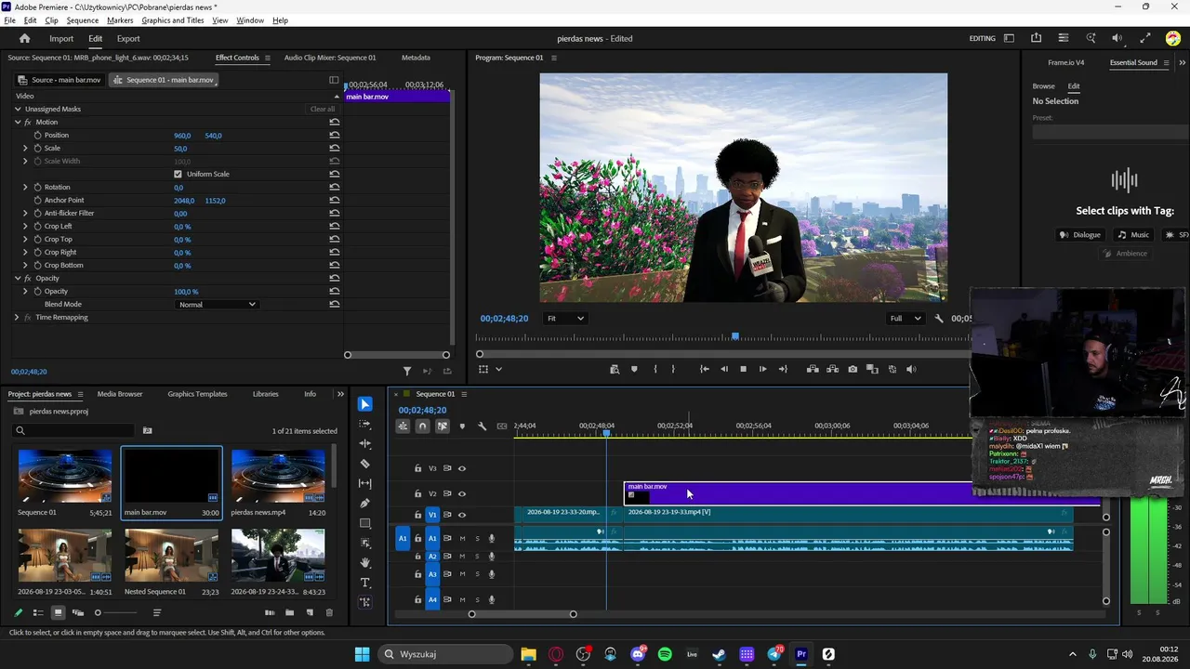Collapse the Unassigned Masks section

[x=17, y=110]
